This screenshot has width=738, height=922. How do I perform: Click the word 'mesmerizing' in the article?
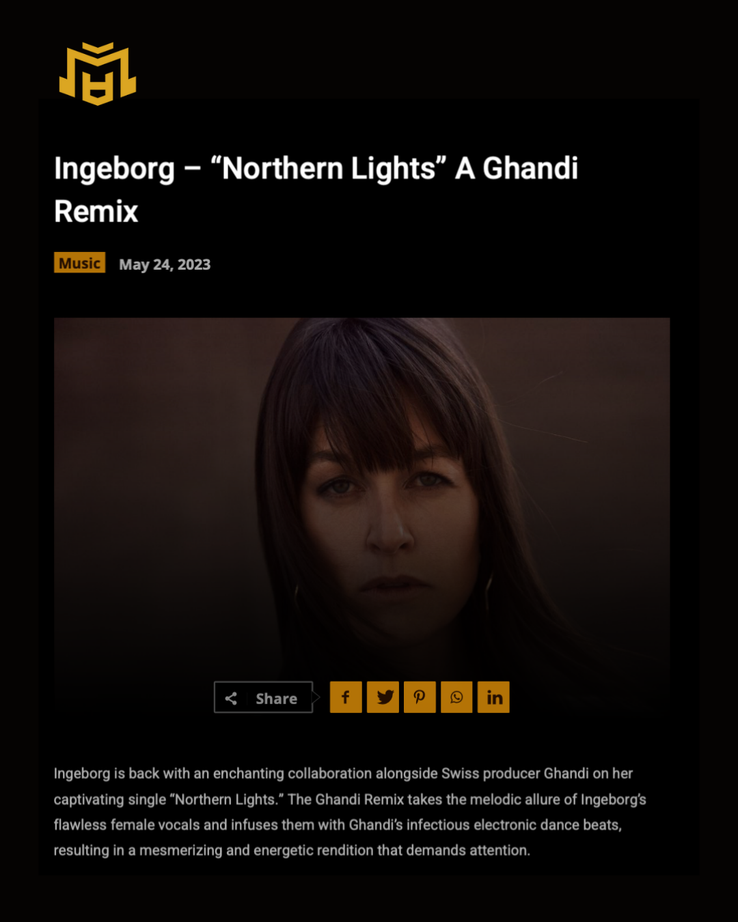point(181,850)
